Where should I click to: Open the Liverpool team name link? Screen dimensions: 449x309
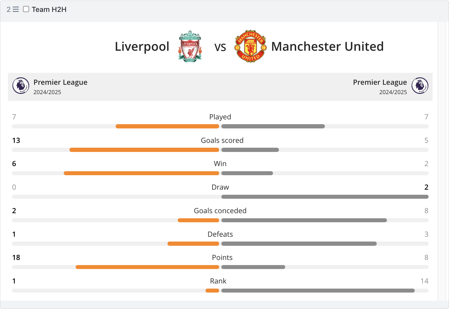coord(142,46)
